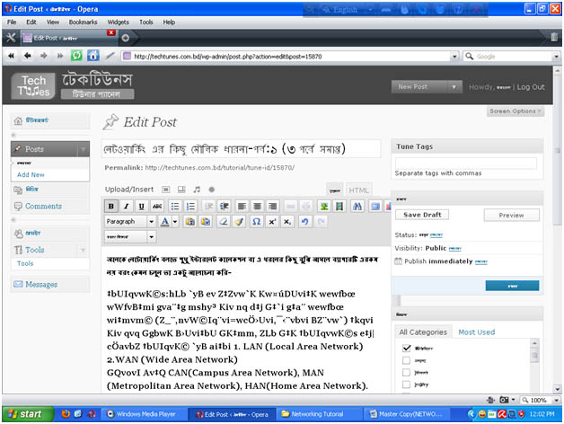Paste from Word icon
This screenshot has width=564, height=424.
206,221
